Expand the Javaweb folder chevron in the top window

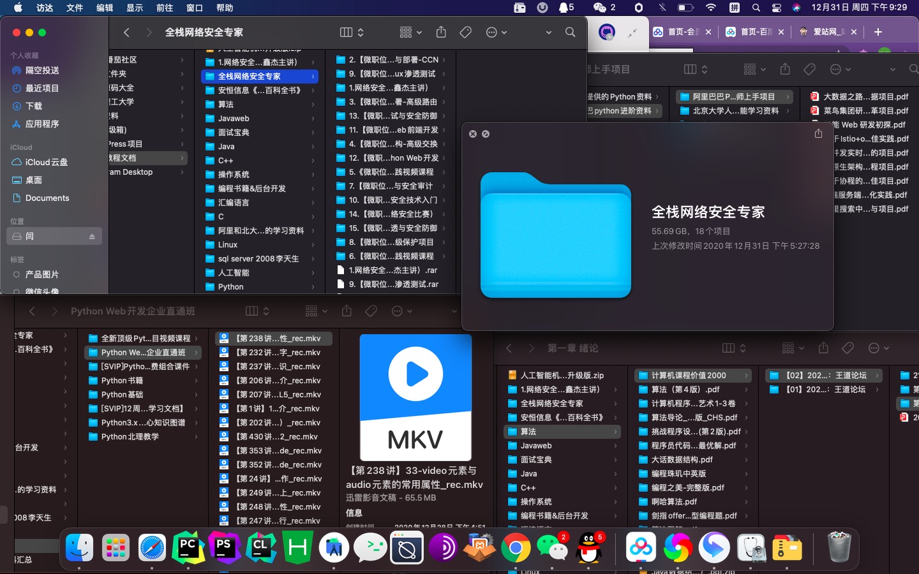tap(313, 119)
